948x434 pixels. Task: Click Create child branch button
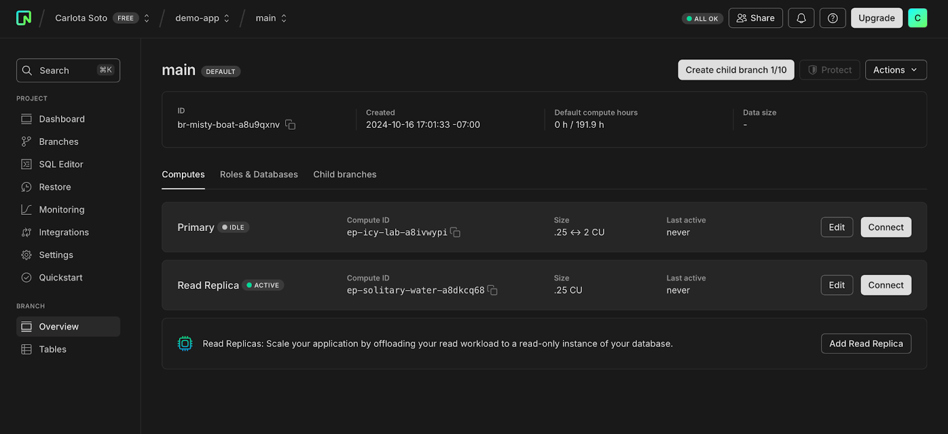[736, 70]
